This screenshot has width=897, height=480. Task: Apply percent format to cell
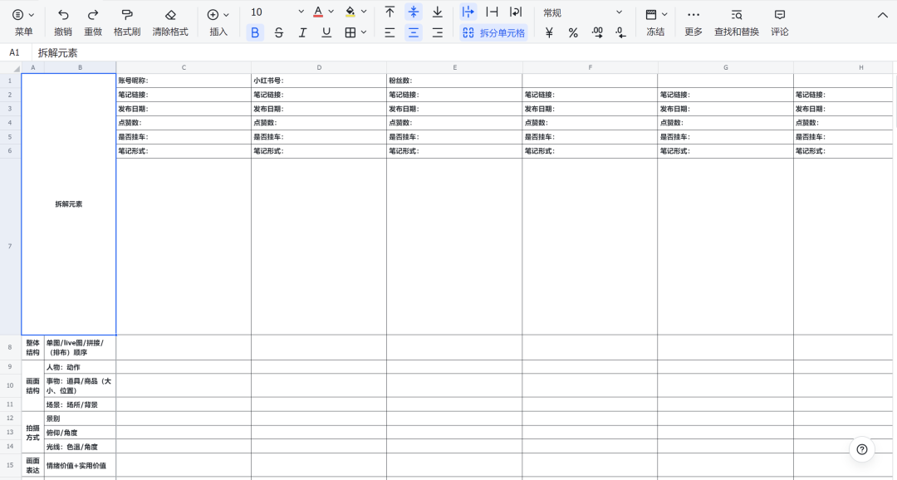pos(573,32)
